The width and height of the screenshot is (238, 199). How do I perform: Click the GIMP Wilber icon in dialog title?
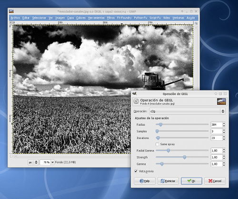[x=135, y=94]
